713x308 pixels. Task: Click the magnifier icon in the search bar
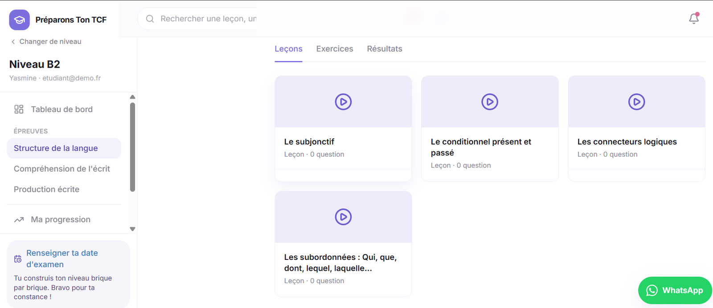click(150, 19)
